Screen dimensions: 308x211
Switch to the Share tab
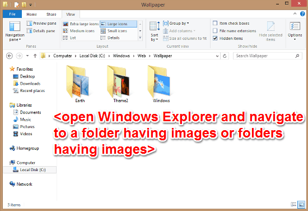tap(52, 14)
